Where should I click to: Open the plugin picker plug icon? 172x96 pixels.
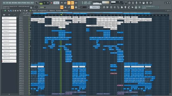(125, 7)
